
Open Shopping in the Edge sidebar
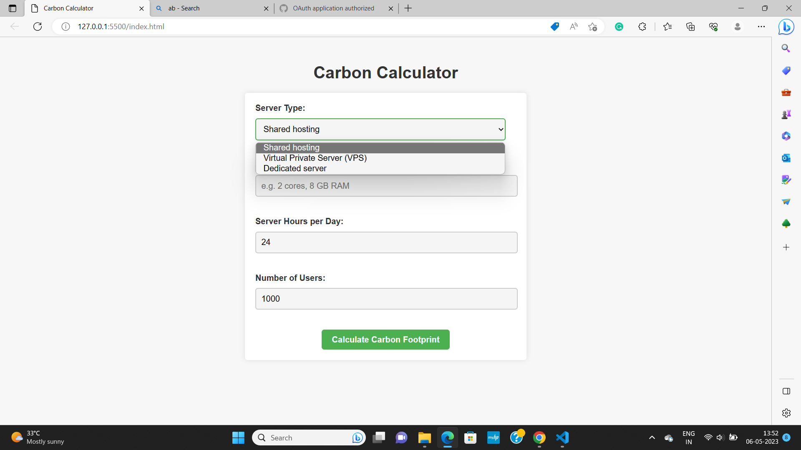tap(786, 70)
